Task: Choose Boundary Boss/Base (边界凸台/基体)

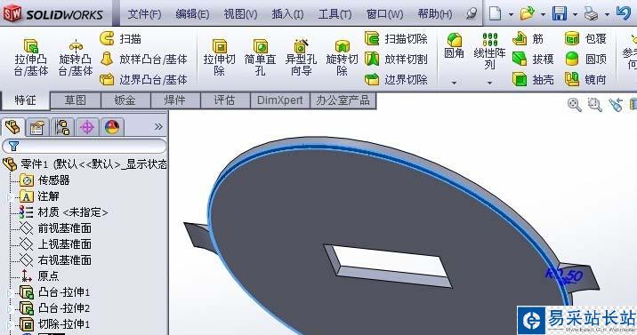Action: [x=144, y=79]
